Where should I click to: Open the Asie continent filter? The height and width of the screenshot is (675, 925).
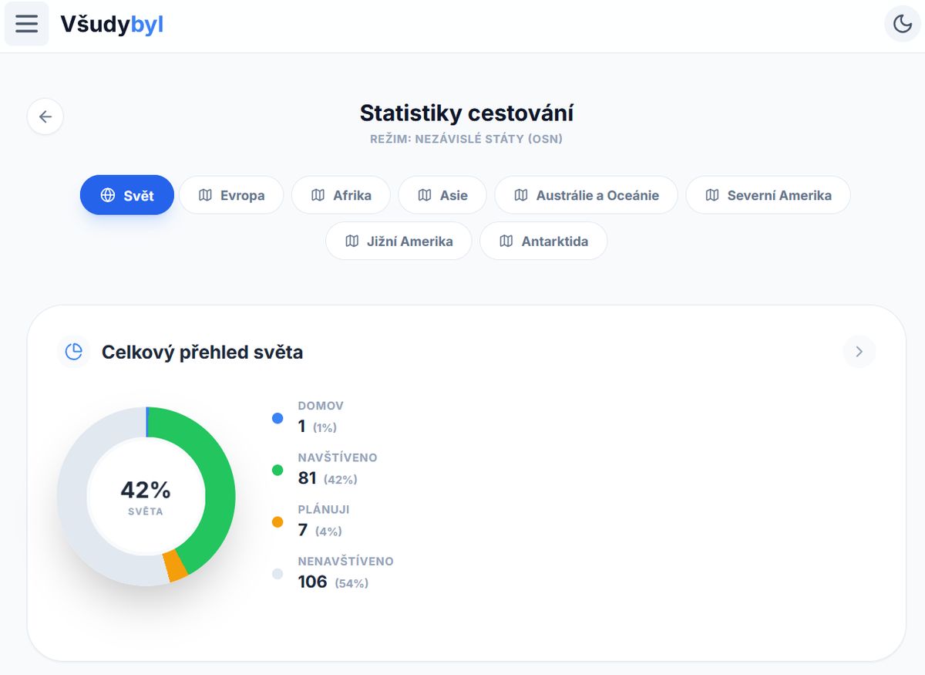point(442,195)
